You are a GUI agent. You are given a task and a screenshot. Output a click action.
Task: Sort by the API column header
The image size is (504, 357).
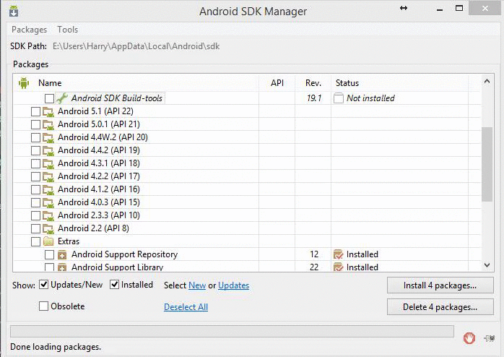(x=277, y=83)
